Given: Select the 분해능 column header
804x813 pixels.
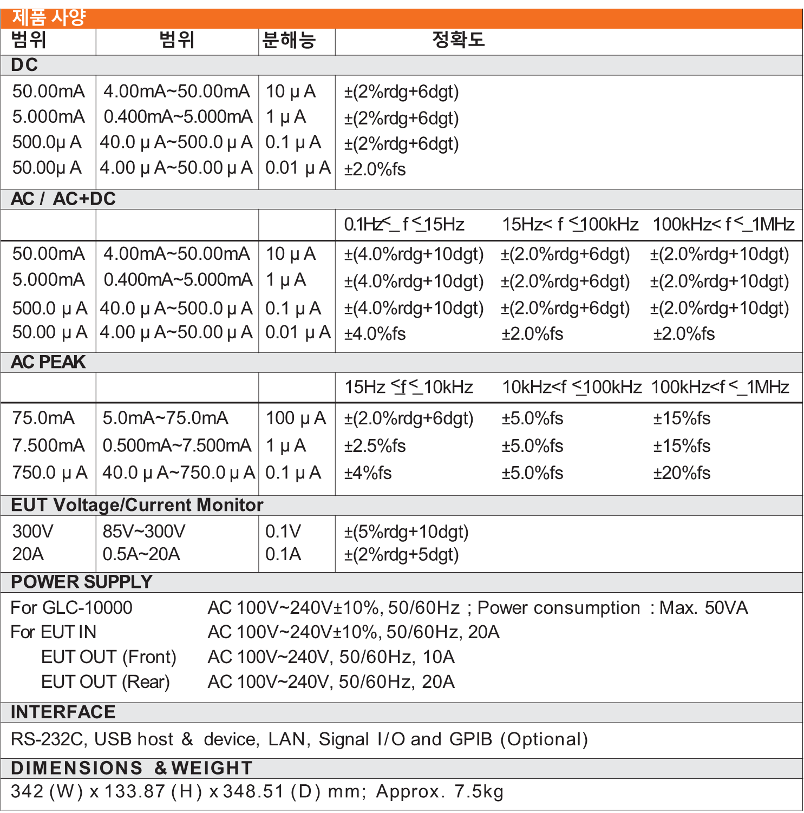Looking at the screenshot, I should coord(289,41).
